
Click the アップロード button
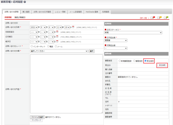tap(36, 120)
